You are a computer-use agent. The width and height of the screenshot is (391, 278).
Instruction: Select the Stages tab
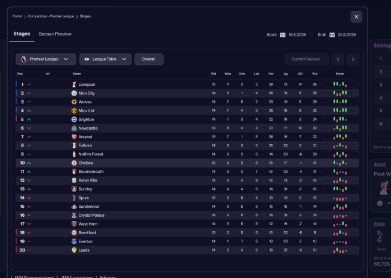pyautogui.click(x=22, y=34)
